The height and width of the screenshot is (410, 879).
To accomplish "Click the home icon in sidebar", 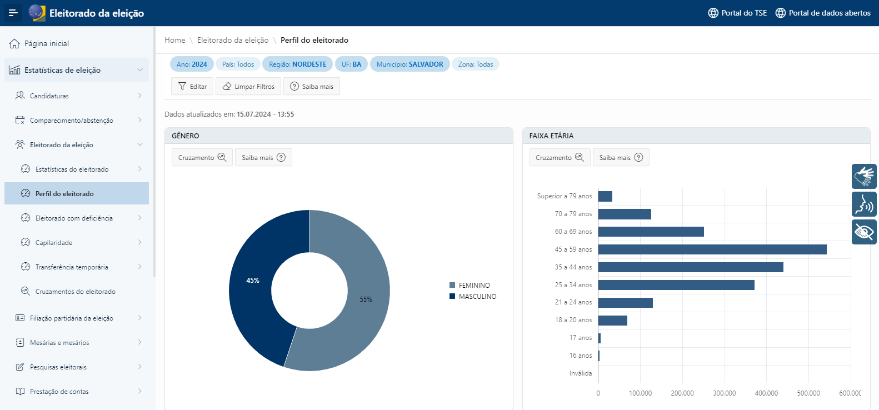I will coord(14,43).
